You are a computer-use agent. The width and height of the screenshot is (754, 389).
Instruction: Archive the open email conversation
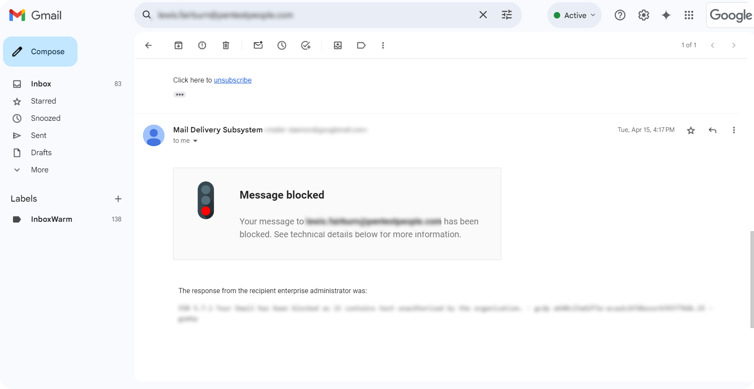(178, 45)
